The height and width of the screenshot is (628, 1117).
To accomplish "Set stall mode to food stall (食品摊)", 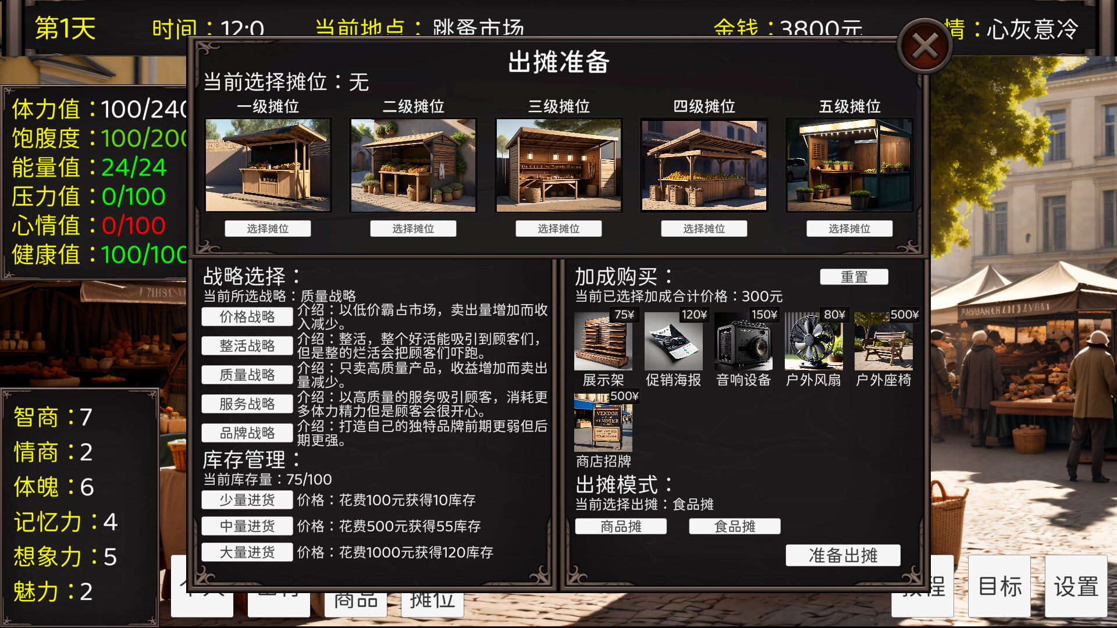I will [734, 526].
